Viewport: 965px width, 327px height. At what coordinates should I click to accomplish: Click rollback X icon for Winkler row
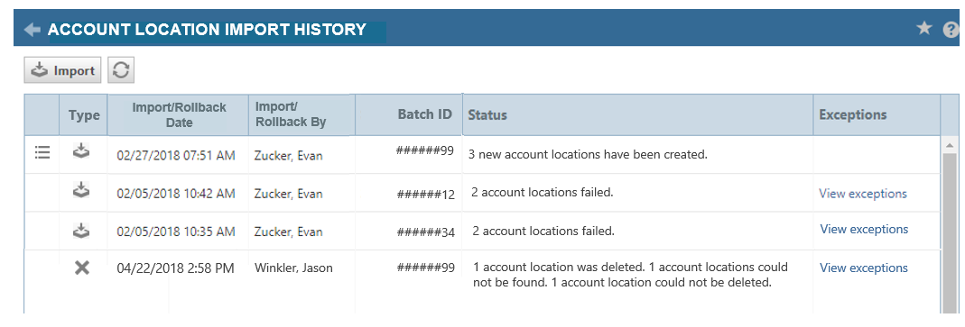(82, 268)
